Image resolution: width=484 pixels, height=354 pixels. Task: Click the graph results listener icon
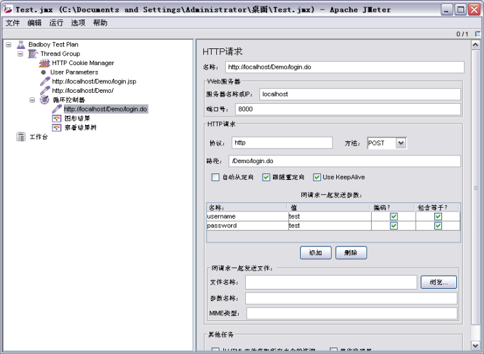57,119
